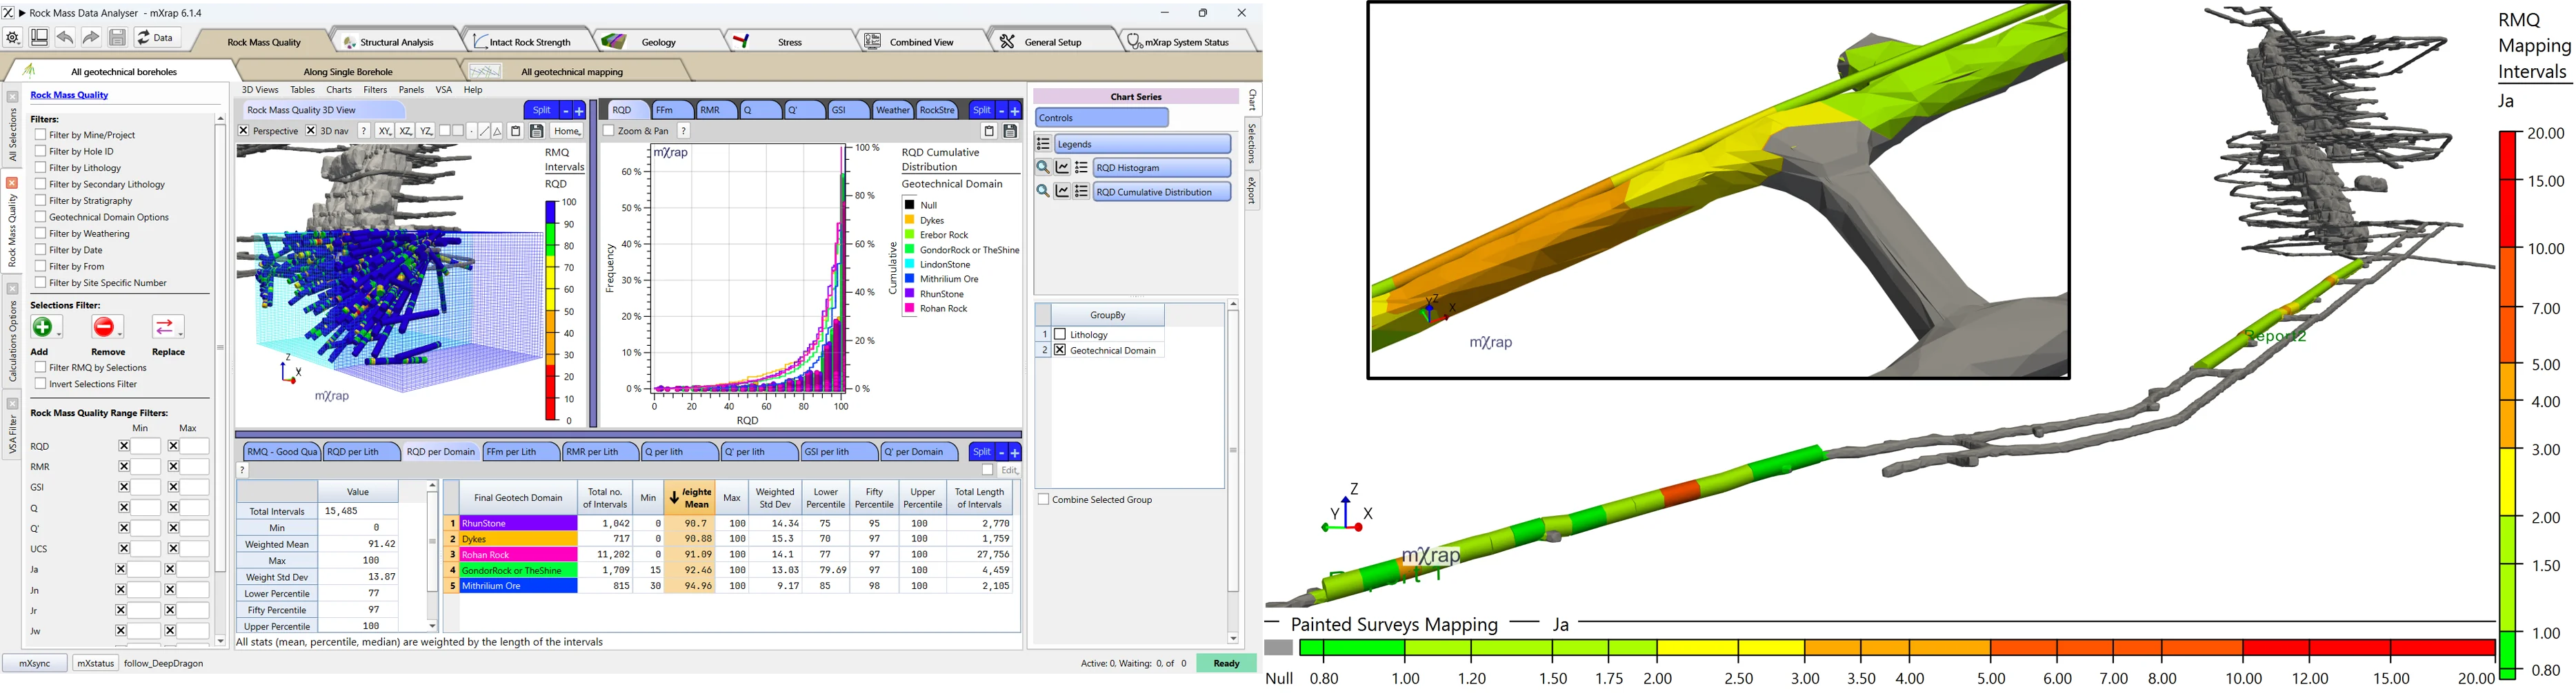Click the list icon beside Legends
This screenshot has height=693, width=2576.
coord(1043,144)
